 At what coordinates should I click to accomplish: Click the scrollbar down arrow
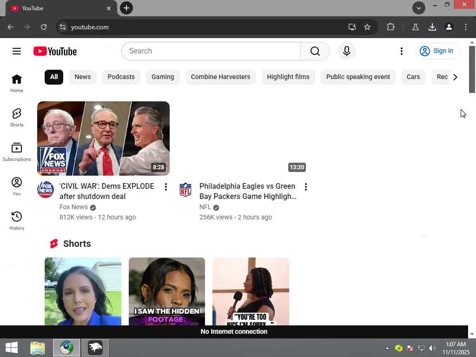tap(472, 334)
